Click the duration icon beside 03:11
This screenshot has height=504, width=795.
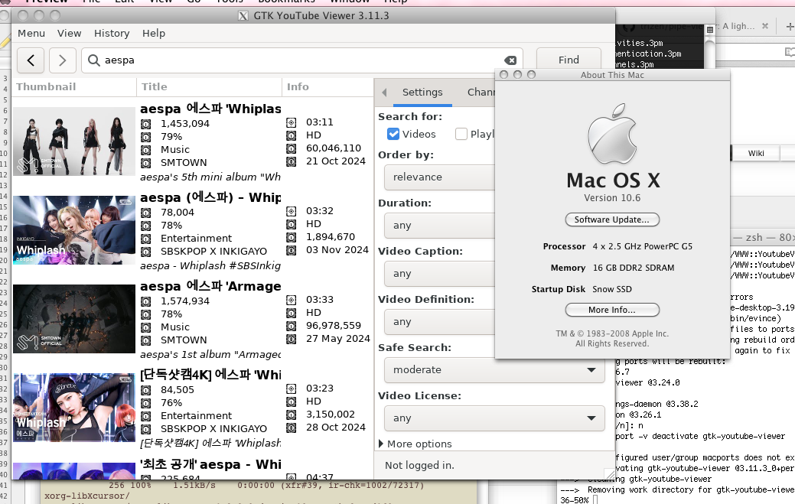coord(291,122)
